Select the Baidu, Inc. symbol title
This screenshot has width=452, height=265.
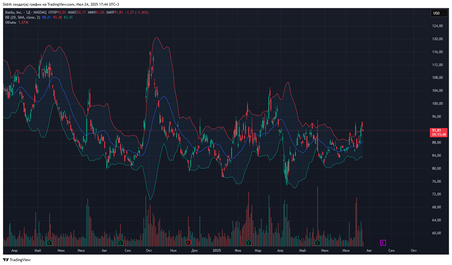(14, 12)
